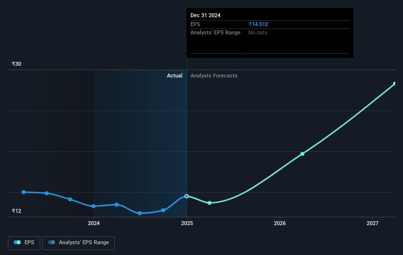Click the 2026 axis label
This screenshot has height=255, width=403.
(280, 224)
